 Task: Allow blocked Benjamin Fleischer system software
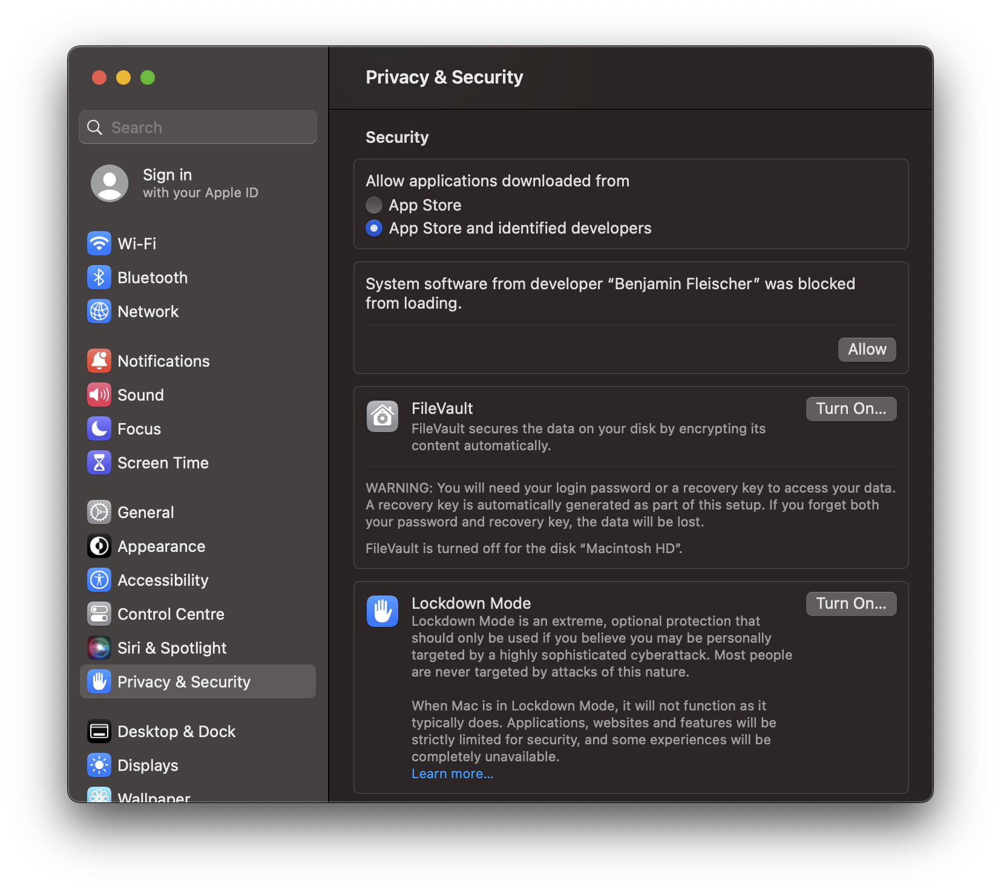[867, 350]
